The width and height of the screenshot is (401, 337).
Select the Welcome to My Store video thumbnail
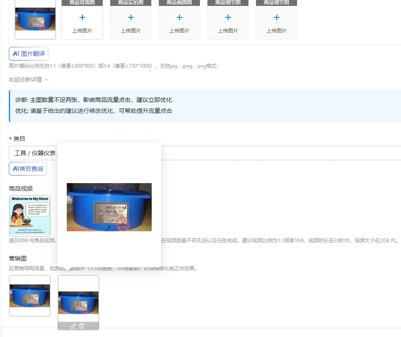click(30, 216)
